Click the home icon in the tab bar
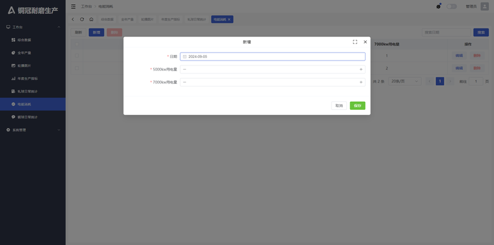This screenshot has height=245, width=494. [x=91, y=19]
